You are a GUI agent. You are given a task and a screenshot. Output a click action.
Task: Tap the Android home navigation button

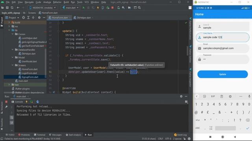tap(222, 137)
